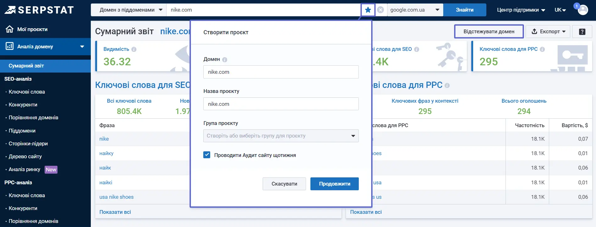The width and height of the screenshot is (596, 227).
Task: Open SEO Конкуренти in sidebar
Action: point(23,105)
